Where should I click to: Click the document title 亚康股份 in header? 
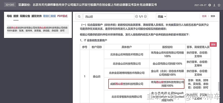pos(87,5)
